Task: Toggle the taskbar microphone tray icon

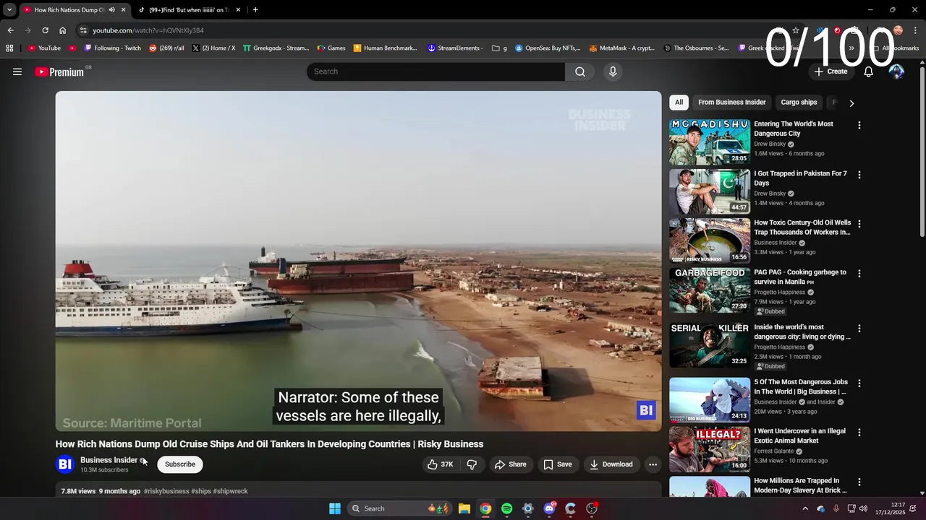Action: pyautogui.click(x=836, y=508)
